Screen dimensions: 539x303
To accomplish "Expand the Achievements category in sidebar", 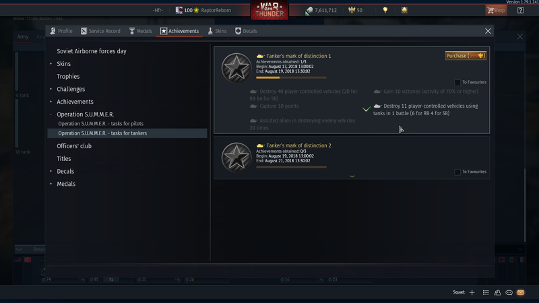I will click(x=51, y=102).
